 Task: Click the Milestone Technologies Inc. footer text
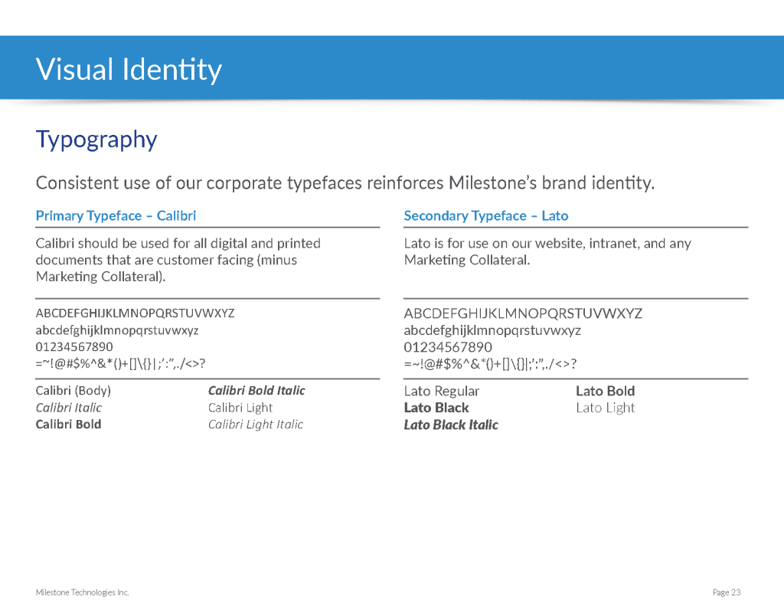click(x=83, y=592)
